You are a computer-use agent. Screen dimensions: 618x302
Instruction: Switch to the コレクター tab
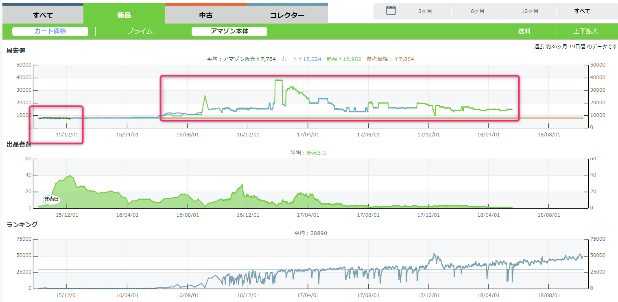pyautogui.click(x=287, y=15)
